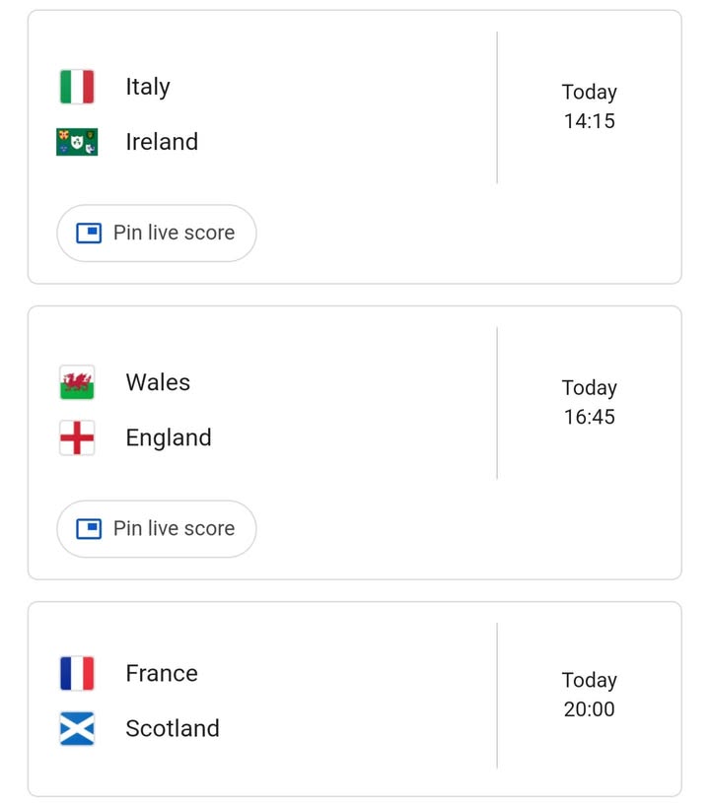
Task: Click the England St George's cross flag
Action: coord(77,437)
